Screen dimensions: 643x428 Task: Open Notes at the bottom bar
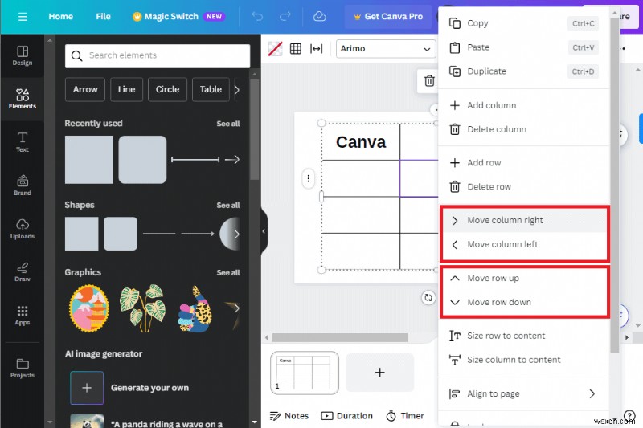(289, 416)
